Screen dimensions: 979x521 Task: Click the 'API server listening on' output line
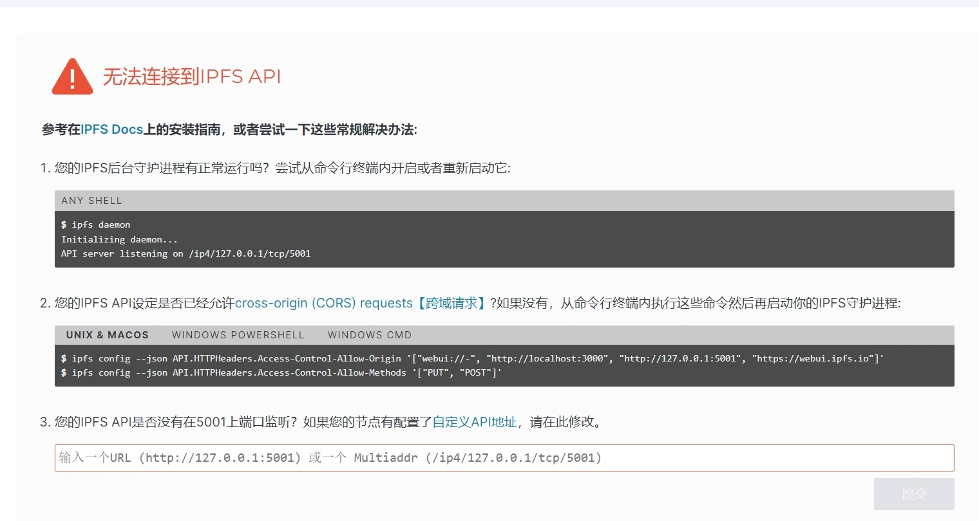[x=185, y=253]
